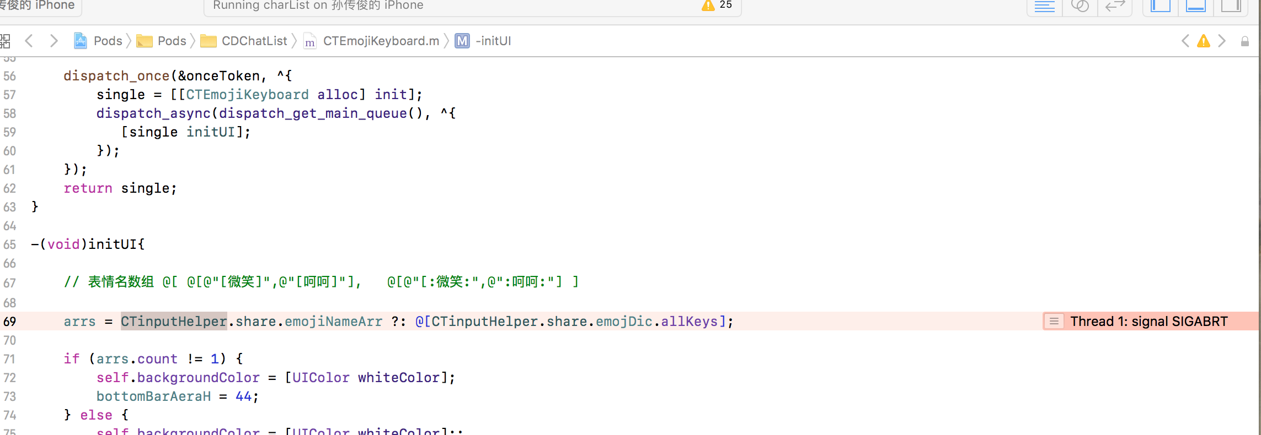The width and height of the screenshot is (1261, 435).
Task: Toggle the debug area panel
Action: click(x=1195, y=7)
